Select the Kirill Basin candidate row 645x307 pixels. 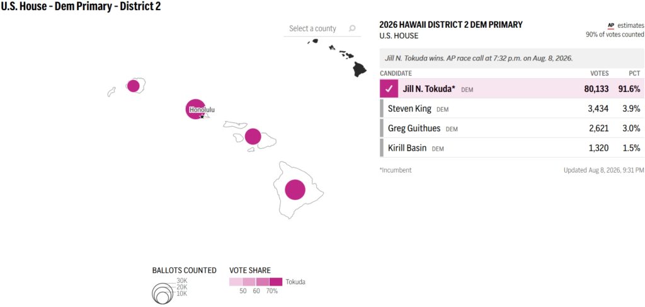[x=511, y=148]
